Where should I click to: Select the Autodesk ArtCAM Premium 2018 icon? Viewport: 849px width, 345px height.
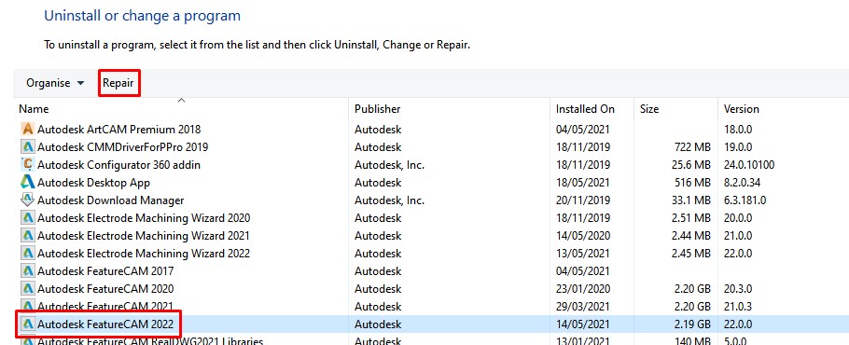point(27,130)
